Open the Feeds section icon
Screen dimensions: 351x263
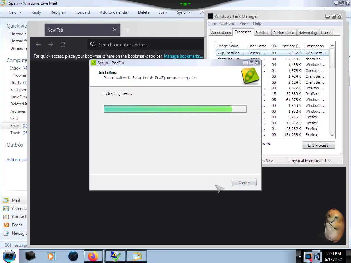(x=6, y=225)
